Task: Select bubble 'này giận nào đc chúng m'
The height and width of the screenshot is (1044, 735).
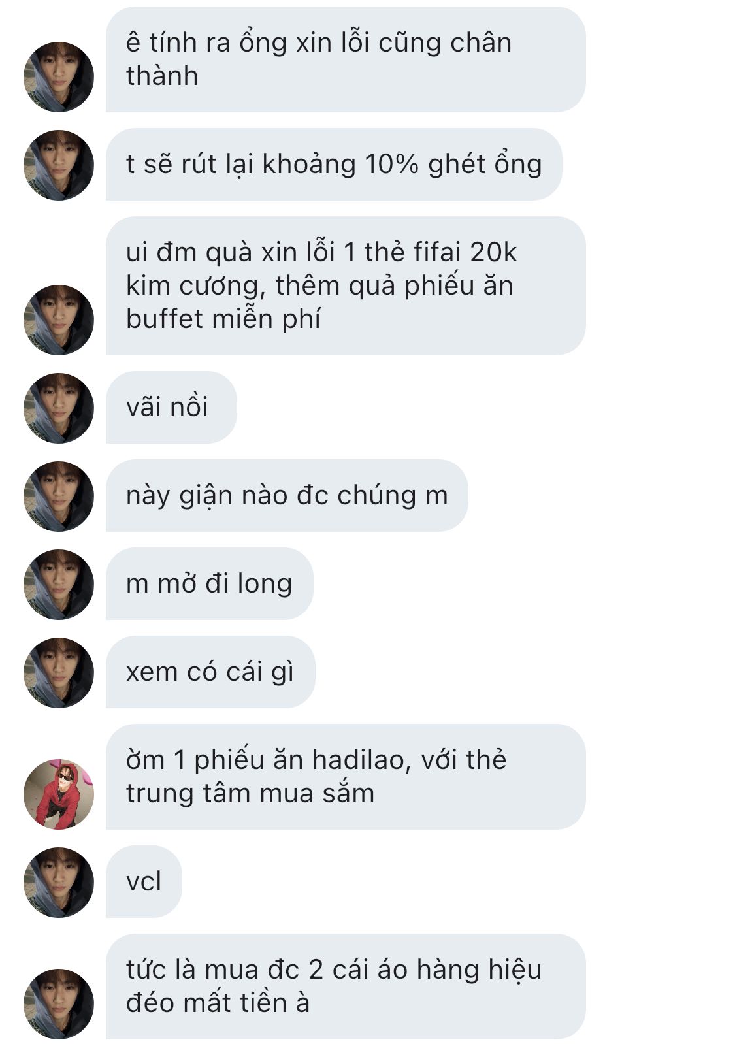Action: pyautogui.click(x=287, y=495)
